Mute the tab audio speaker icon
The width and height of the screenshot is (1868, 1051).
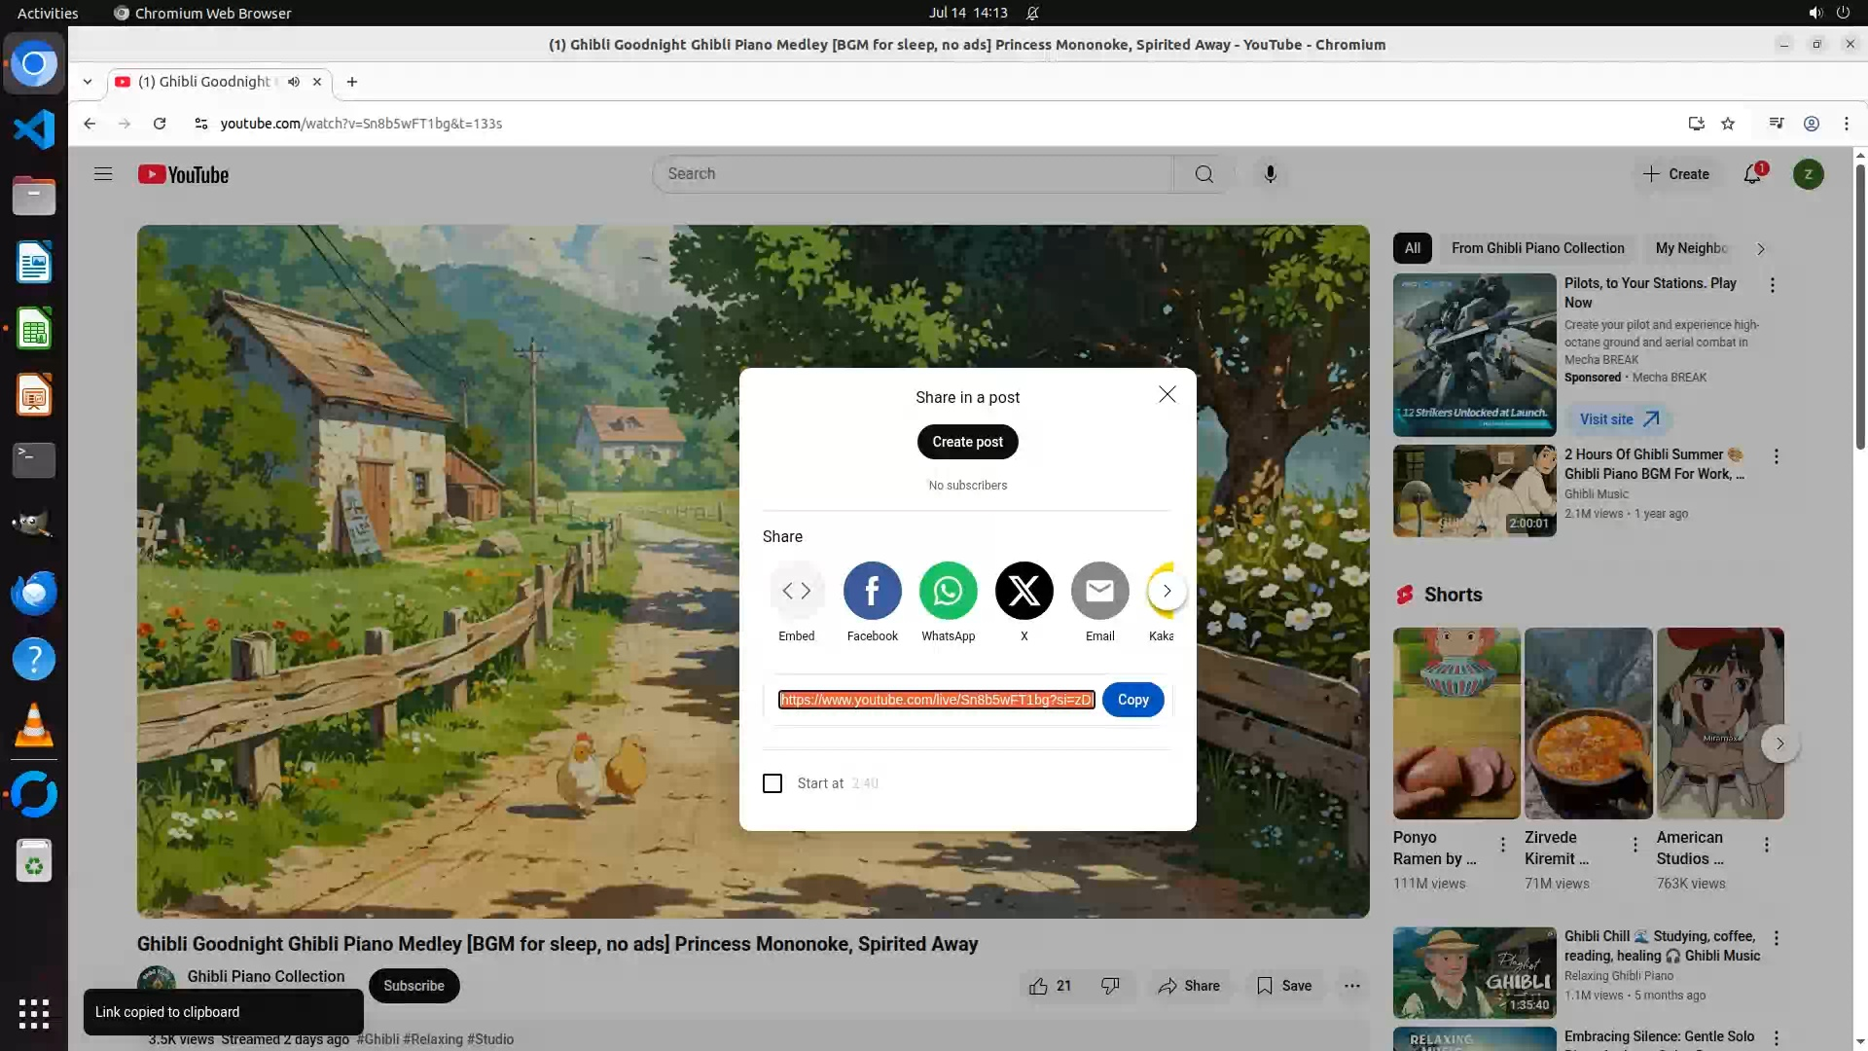coord(293,82)
